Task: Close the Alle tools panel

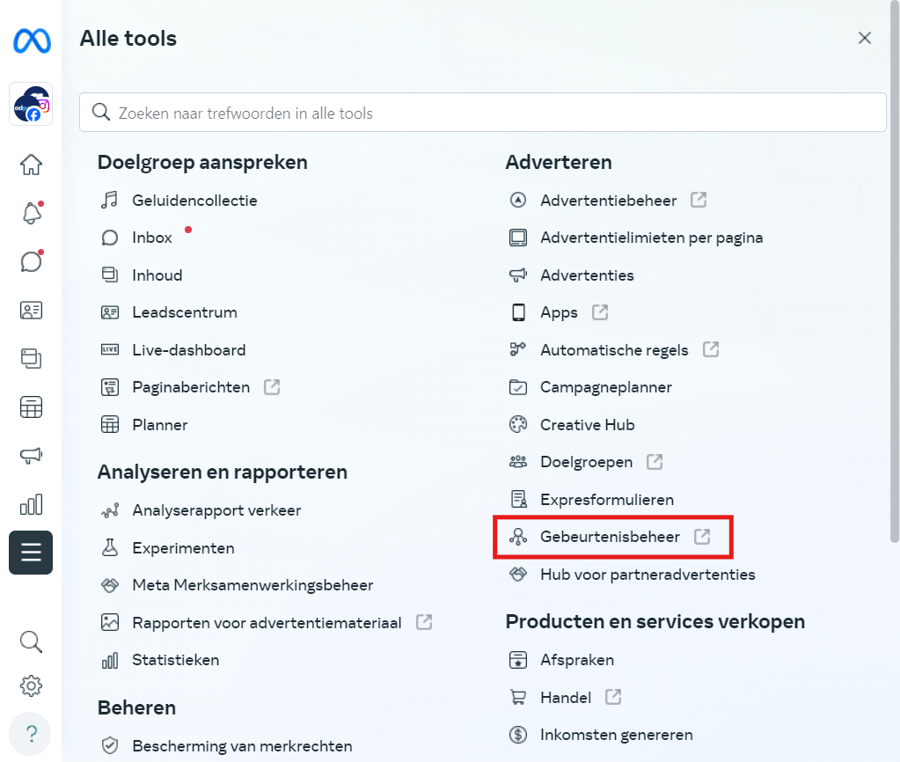Action: coord(865,38)
